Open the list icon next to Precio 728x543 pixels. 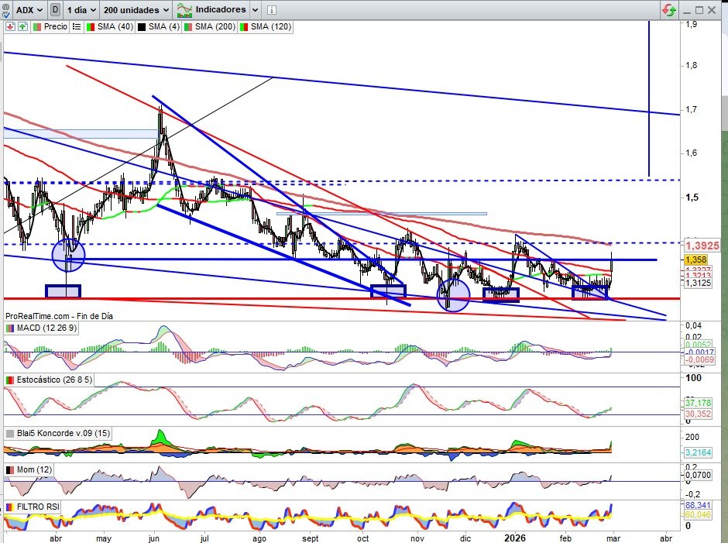pos(77,27)
